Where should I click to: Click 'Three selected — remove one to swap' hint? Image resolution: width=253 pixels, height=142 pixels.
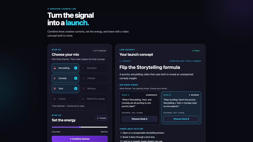[x=68, y=106]
